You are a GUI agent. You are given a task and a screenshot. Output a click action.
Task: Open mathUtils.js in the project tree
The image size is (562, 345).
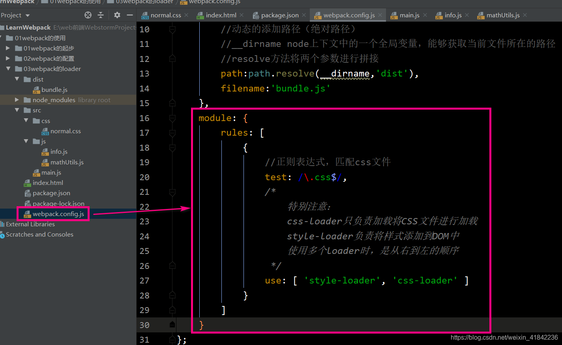click(x=67, y=162)
